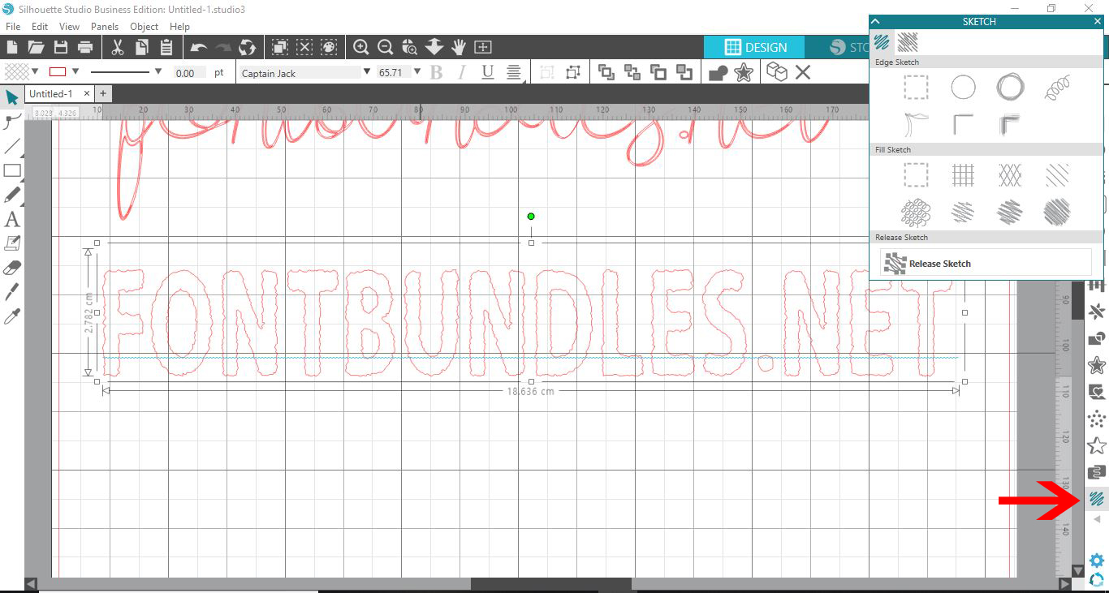Toggle underline text formatting
Screen dimensions: 1109x593
487,72
